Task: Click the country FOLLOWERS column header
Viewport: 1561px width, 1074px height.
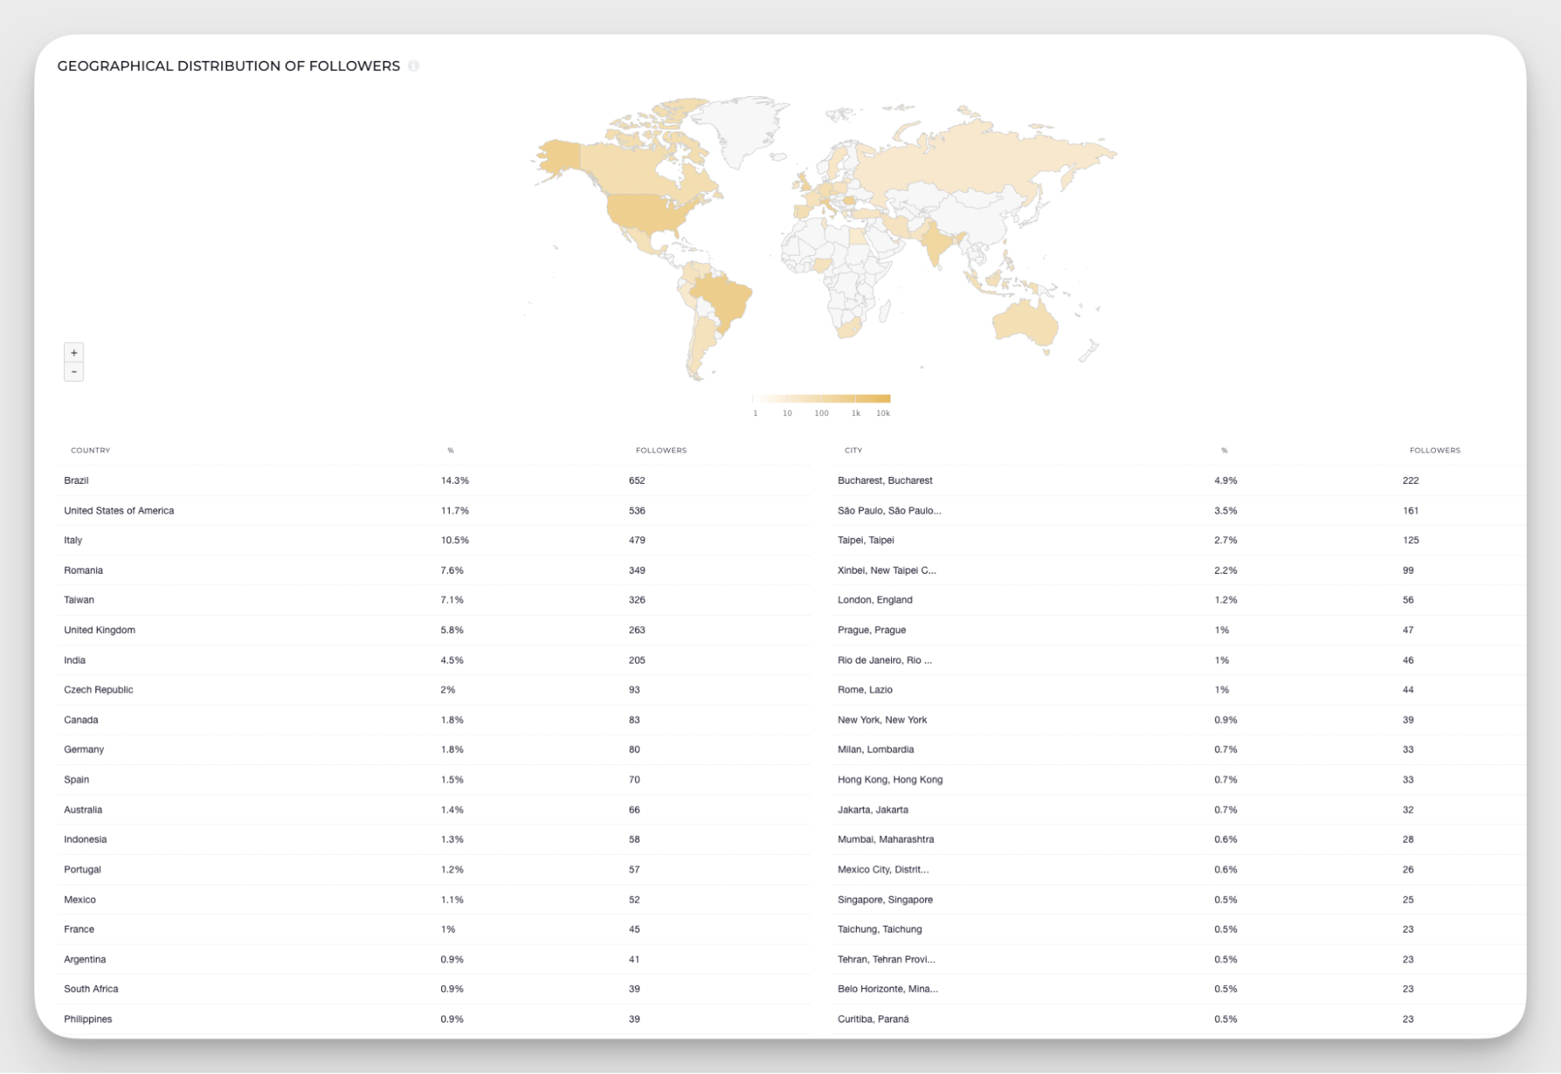Action: (x=661, y=450)
